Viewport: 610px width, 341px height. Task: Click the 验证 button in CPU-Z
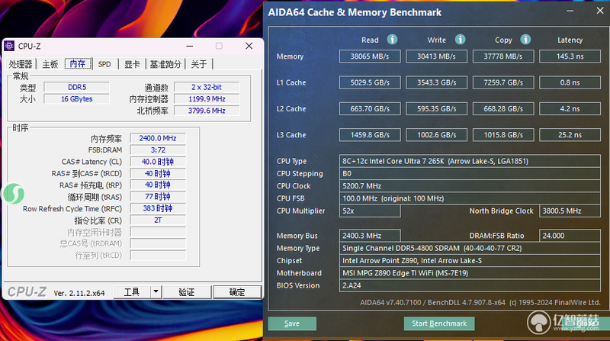(187, 291)
